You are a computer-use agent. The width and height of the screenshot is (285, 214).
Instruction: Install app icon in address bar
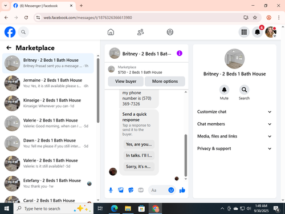(x=246, y=18)
